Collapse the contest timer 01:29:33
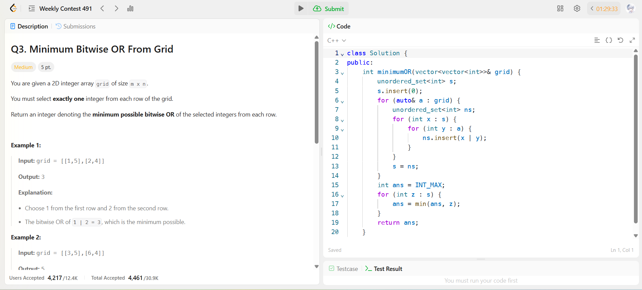The height and width of the screenshot is (290, 642). point(592,9)
